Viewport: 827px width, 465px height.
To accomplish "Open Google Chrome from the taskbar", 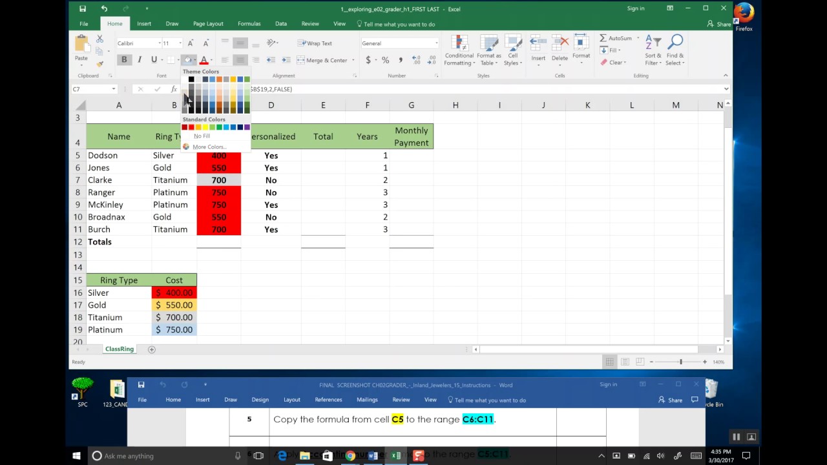I will [350, 456].
